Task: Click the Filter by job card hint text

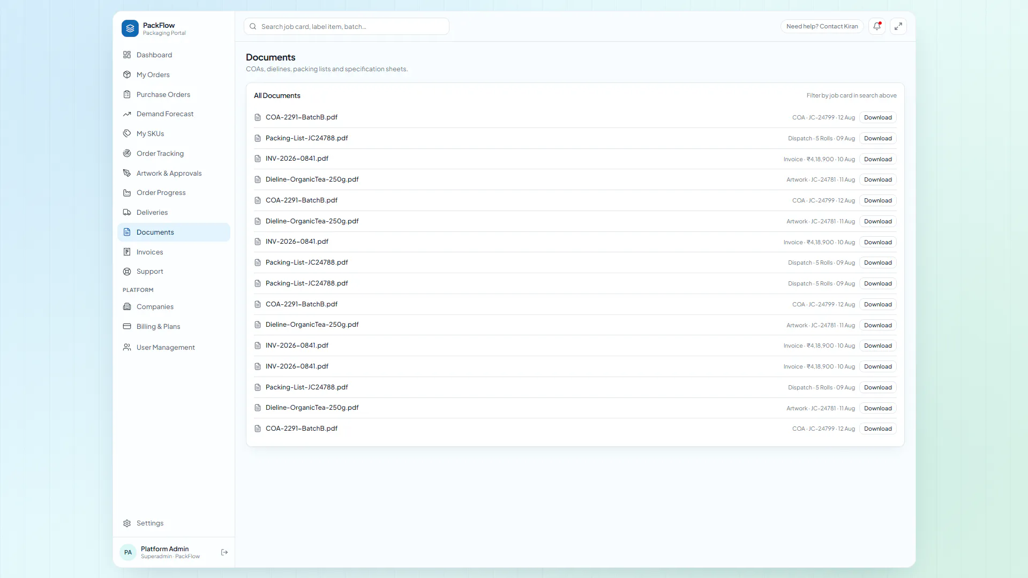Action: point(851,95)
